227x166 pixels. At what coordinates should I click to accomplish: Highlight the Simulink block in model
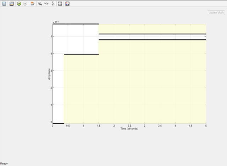33,4
